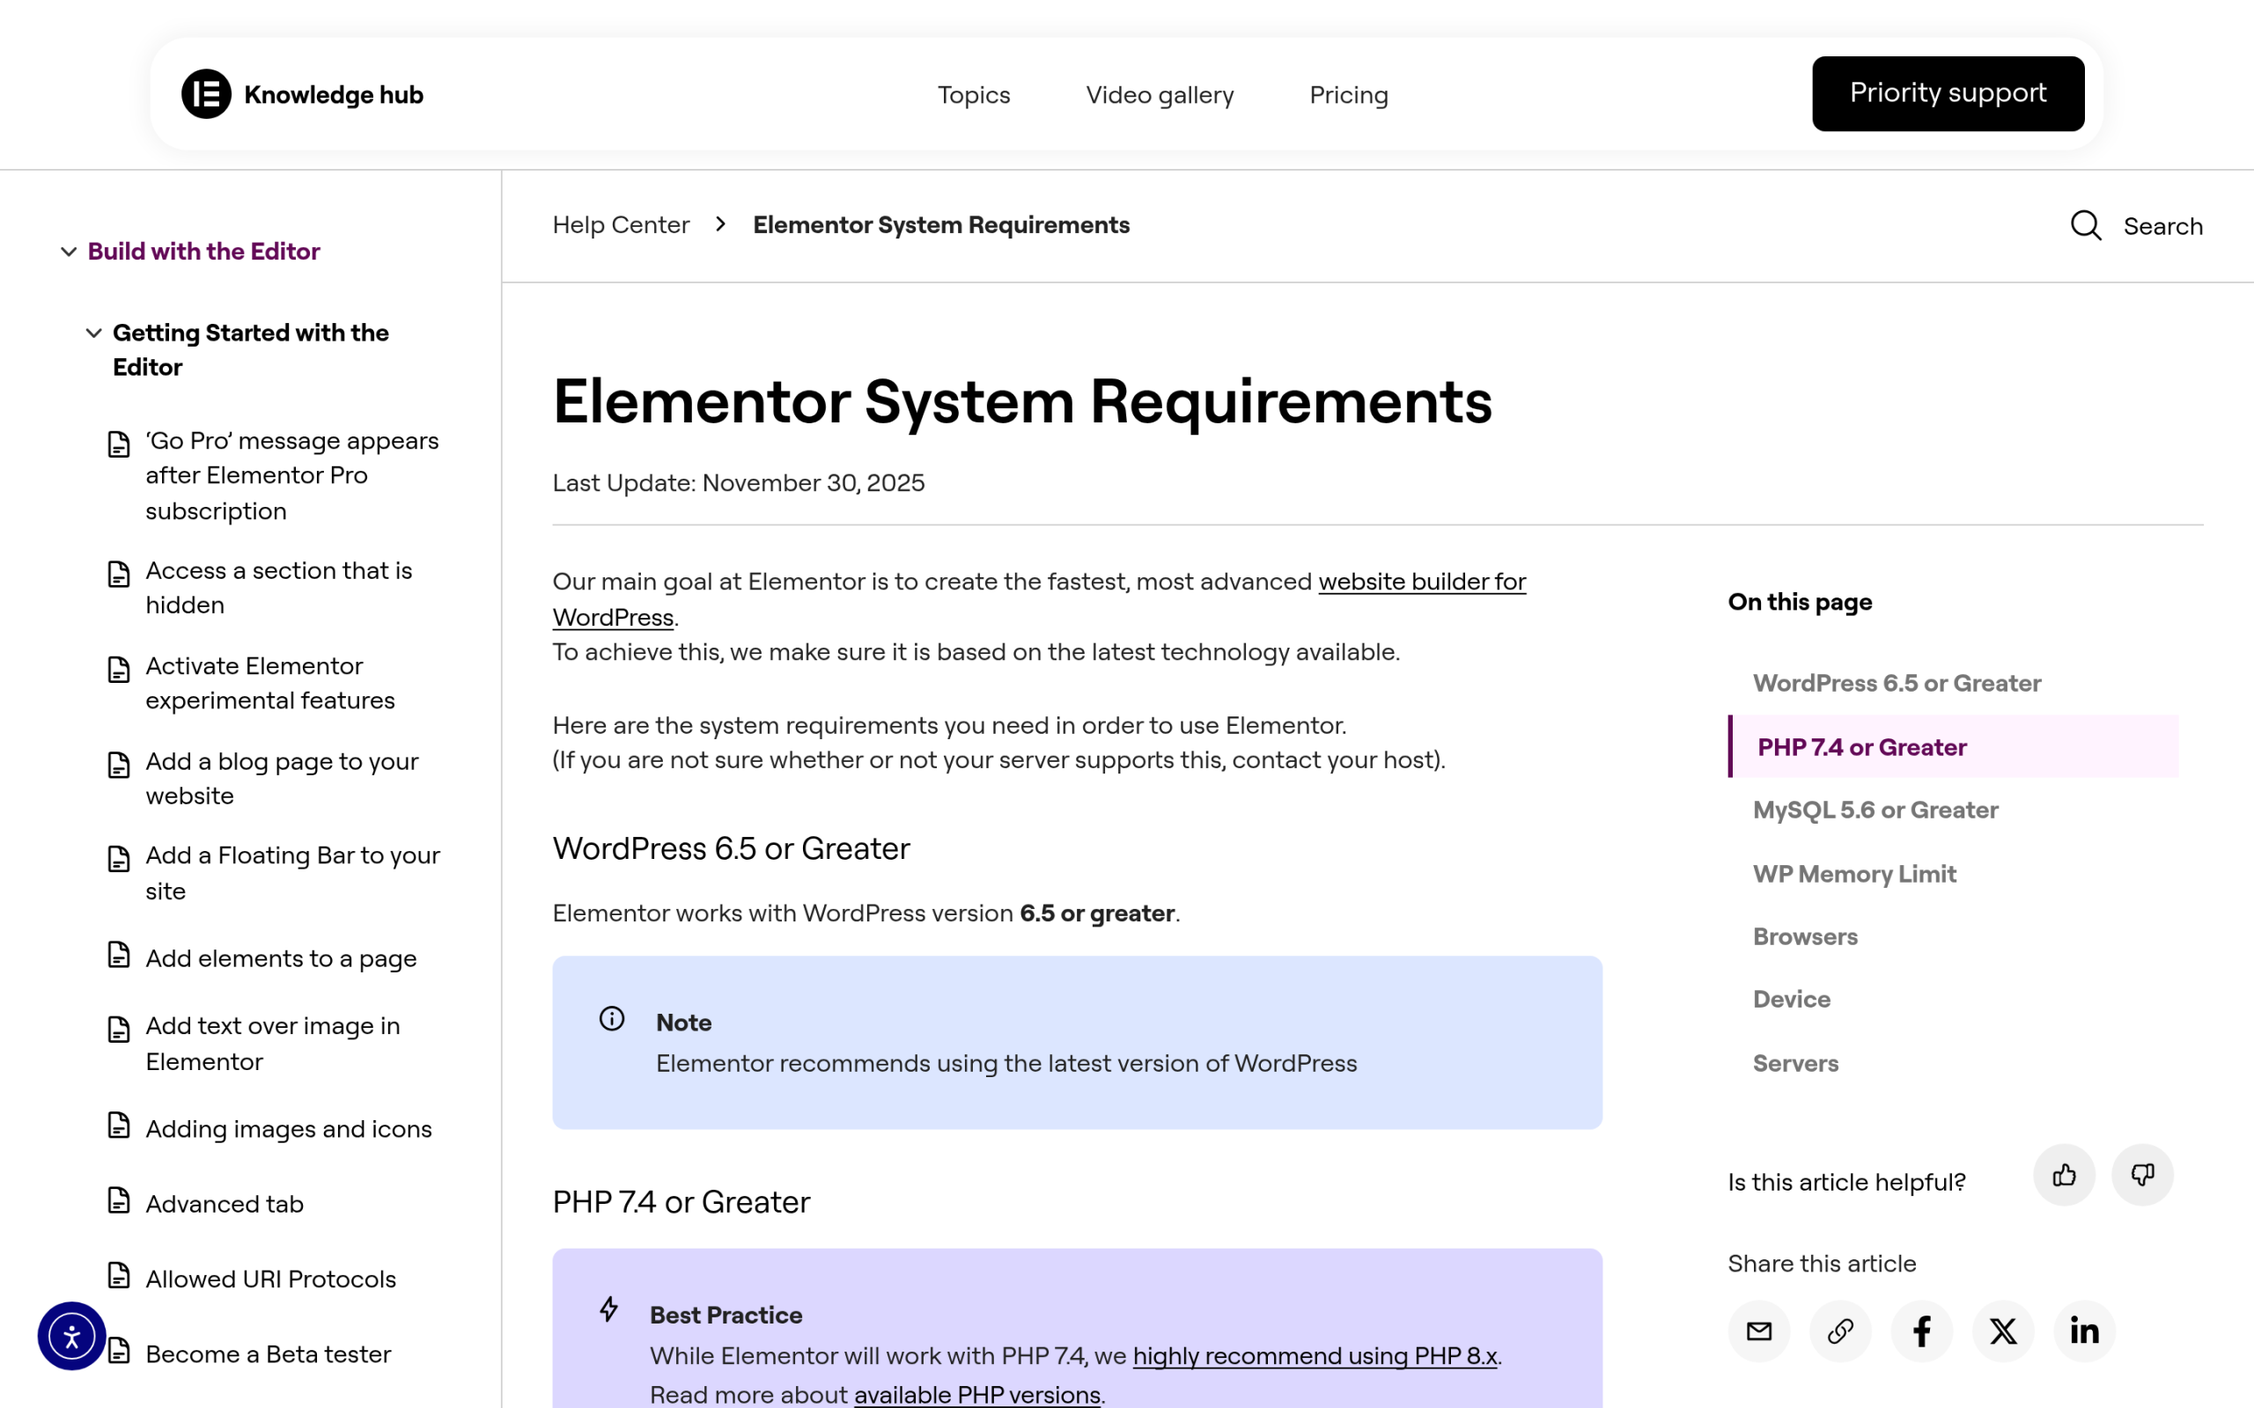Share article on LinkedIn

tap(2084, 1331)
